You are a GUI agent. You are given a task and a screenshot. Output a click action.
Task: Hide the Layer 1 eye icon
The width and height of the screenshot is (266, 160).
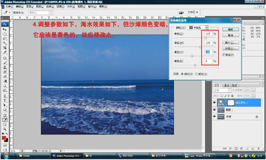[x=215, y=110]
